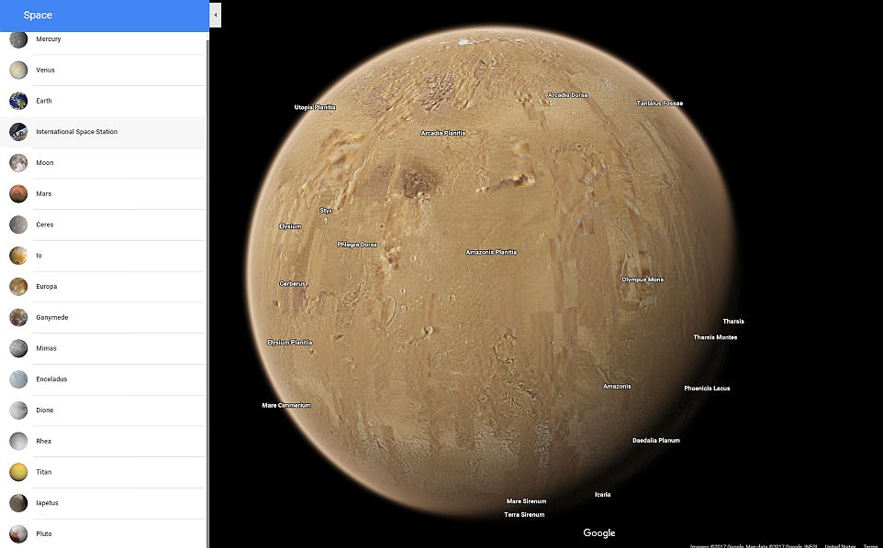
Task: Click the Mare Cimmerium label
Action: click(286, 405)
